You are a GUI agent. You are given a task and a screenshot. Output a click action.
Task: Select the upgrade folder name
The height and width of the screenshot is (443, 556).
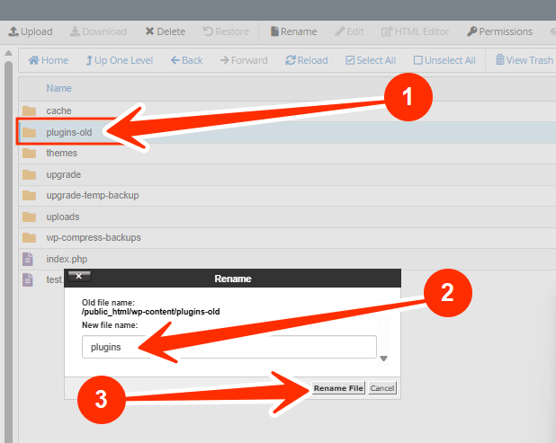pos(64,174)
